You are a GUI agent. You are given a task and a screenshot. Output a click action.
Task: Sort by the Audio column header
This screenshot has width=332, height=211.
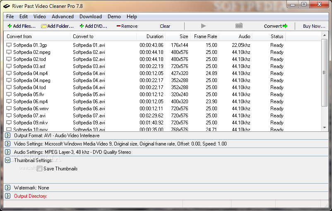(x=236, y=36)
